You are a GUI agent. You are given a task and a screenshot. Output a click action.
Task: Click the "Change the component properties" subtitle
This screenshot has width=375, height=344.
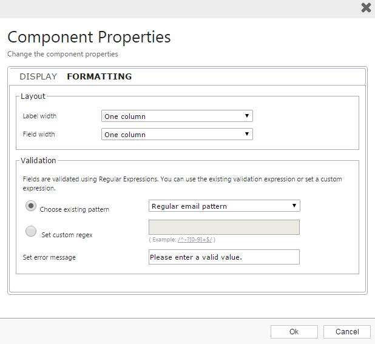62,54
